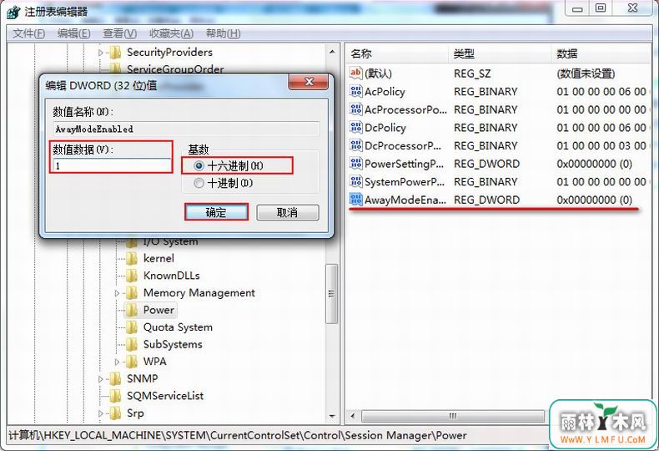This screenshot has width=659, height=451.
Task: Click the registry path in status bar
Action: click(x=238, y=435)
